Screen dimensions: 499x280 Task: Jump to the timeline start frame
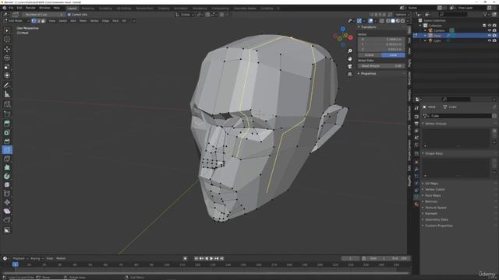(196, 258)
